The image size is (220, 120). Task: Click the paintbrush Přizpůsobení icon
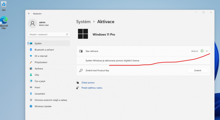pos(31,62)
